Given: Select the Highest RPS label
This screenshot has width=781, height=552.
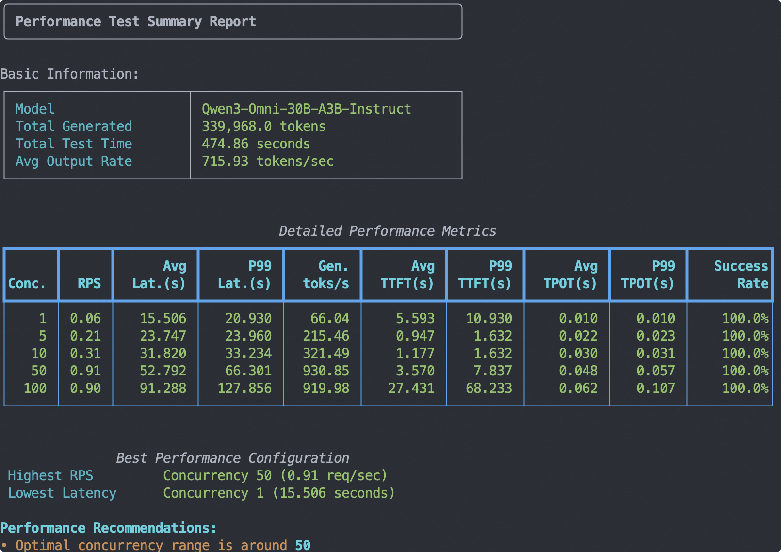Looking at the screenshot, I should (50, 475).
